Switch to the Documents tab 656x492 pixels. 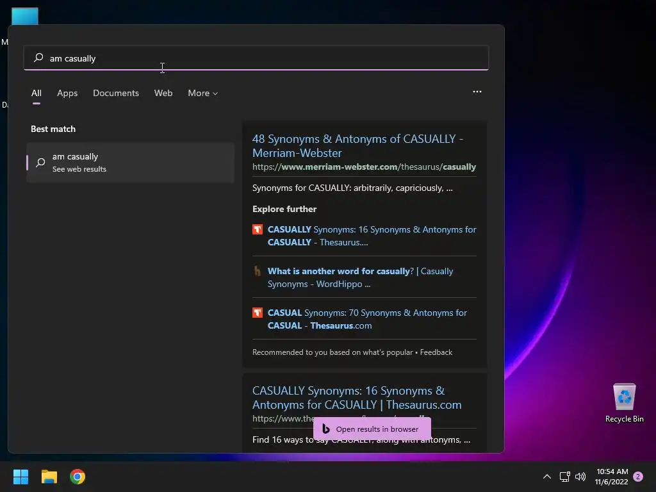click(x=116, y=93)
